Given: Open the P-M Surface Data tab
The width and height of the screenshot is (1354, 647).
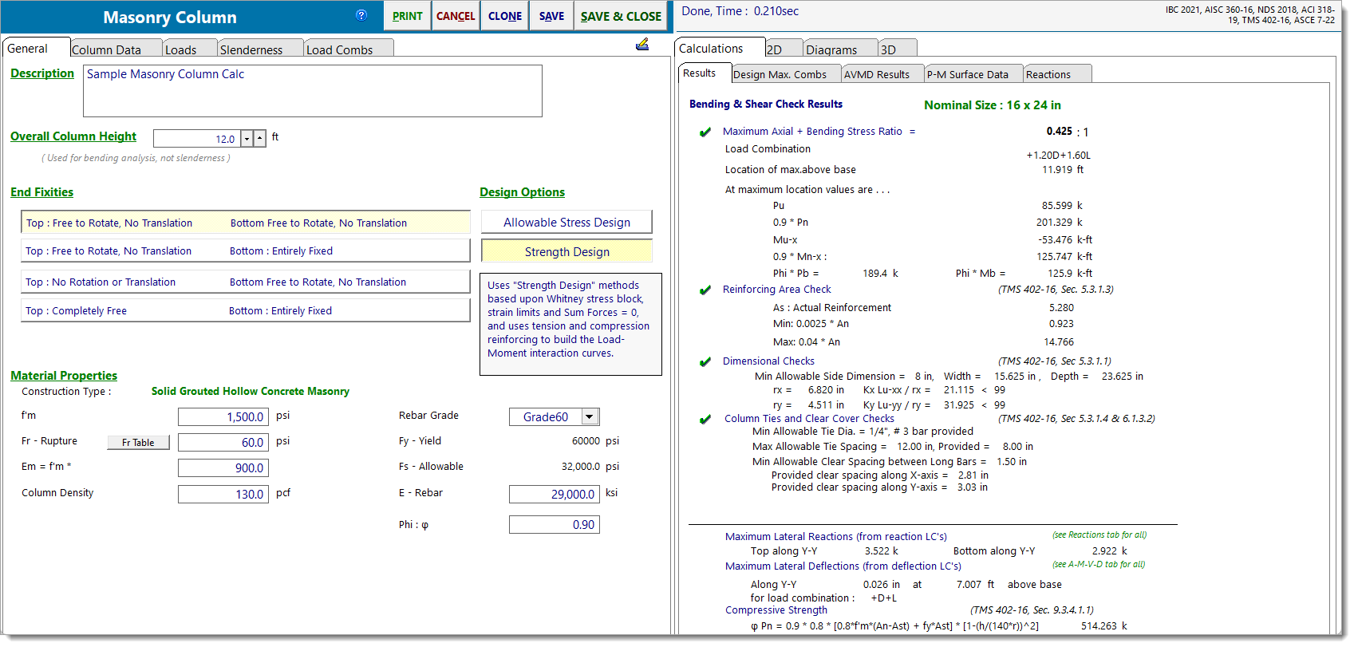Looking at the screenshot, I should 967,75.
